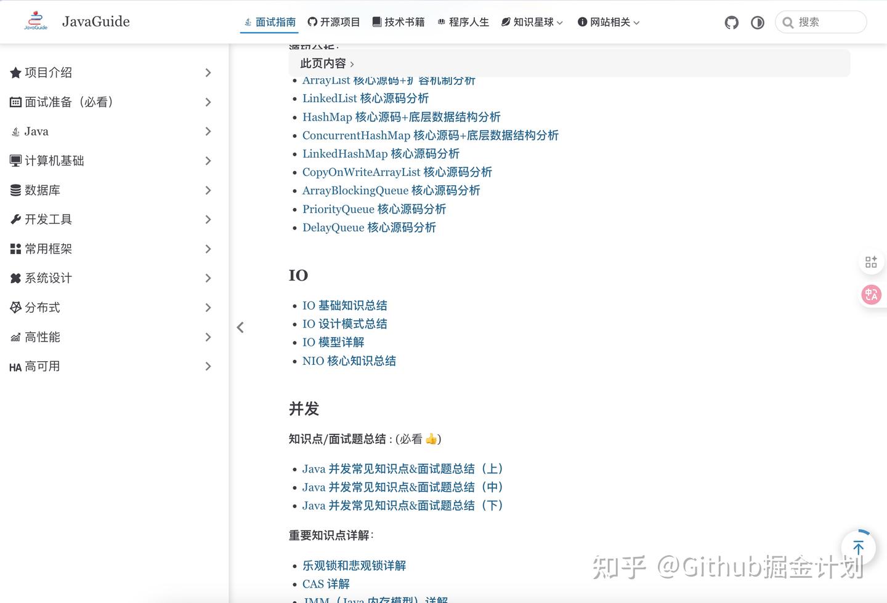Expand the Java sidebar section chevron
887x603 pixels.
point(208,131)
